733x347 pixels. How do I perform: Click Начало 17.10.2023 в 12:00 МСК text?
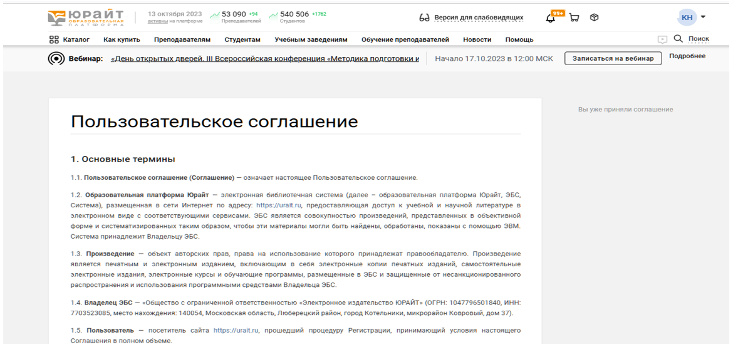click(x=494, y=59)
